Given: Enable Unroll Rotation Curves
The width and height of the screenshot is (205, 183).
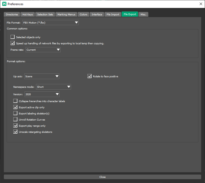Looking at the screenshot, I should (x=15, y=120).
